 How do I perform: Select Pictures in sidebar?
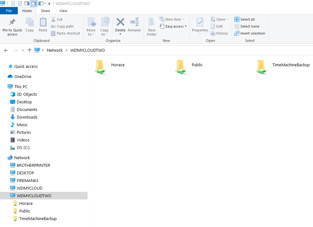(24, 133)
